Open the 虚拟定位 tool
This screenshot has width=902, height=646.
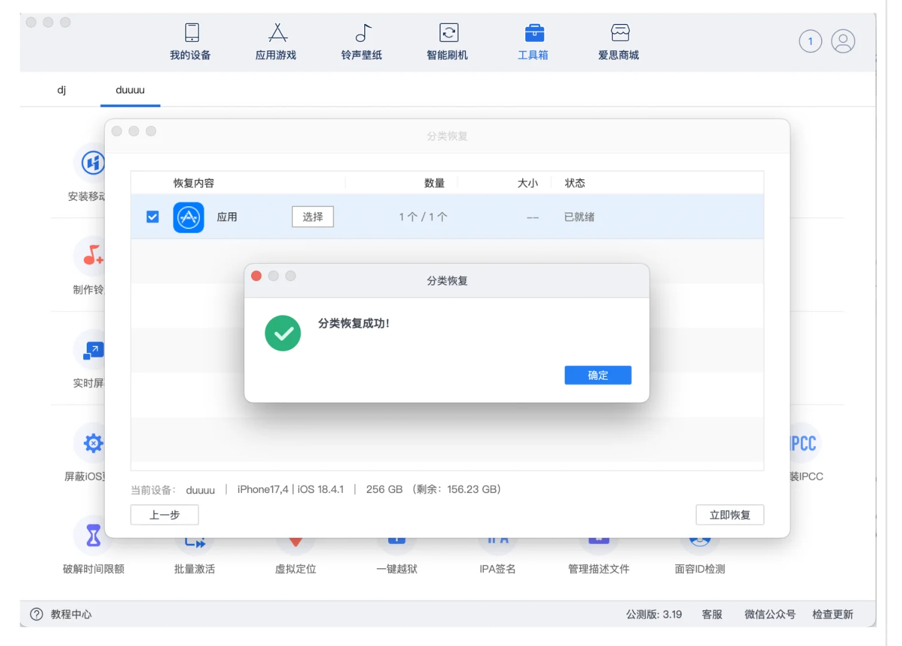coord(295,550)
